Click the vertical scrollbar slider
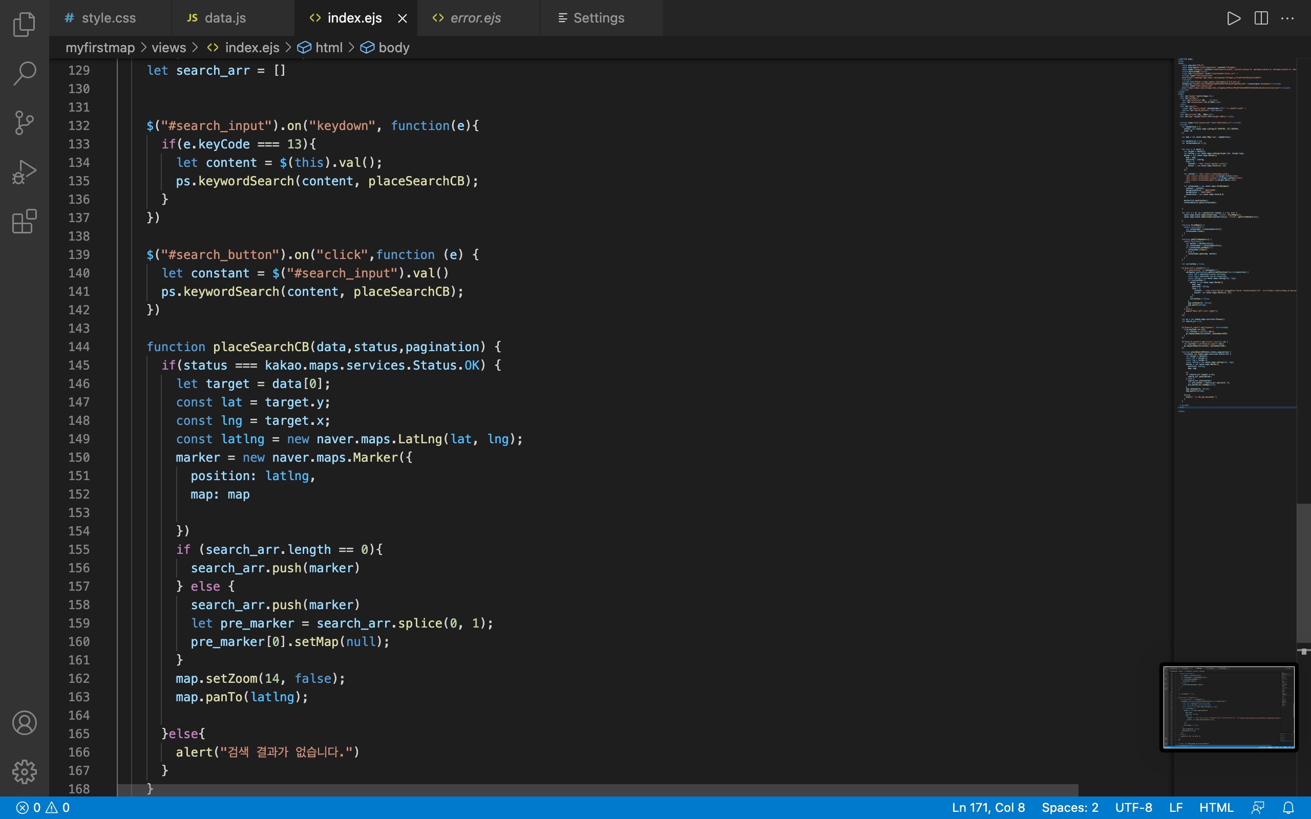 [1303, 573]
